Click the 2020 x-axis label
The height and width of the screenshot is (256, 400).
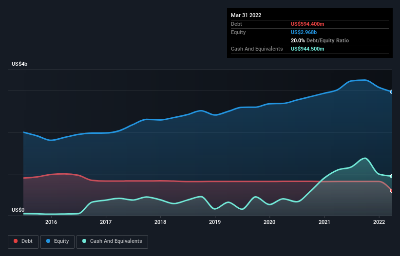(x=269, y=222)
